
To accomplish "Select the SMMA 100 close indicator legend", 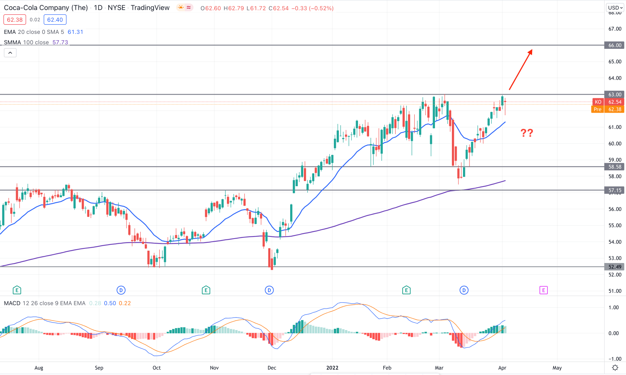I will tap(26, 42).
